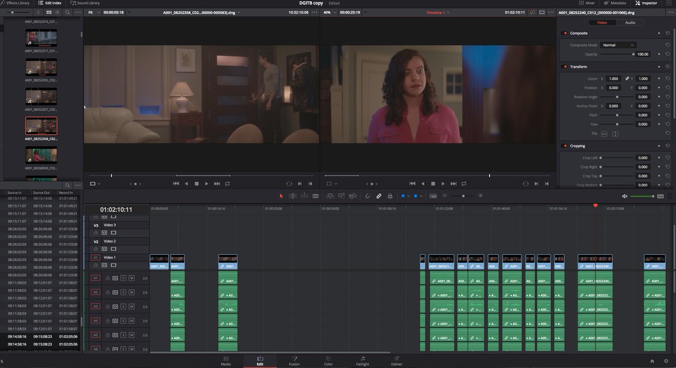The width and height of the screenshot is (676, 368).
Task: Click the overwrite clip icon
Action: pyautogui.click(x=341, y=196)
